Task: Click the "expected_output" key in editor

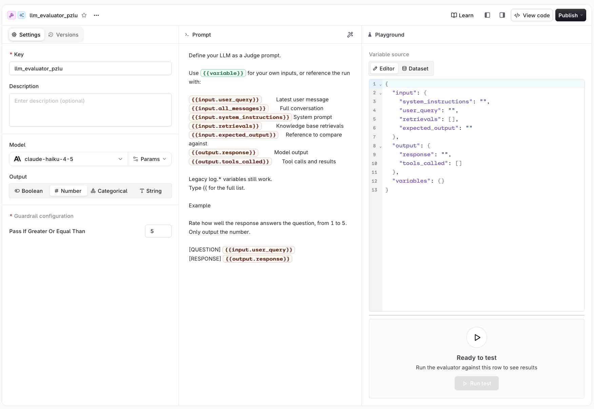Action: 429,128
